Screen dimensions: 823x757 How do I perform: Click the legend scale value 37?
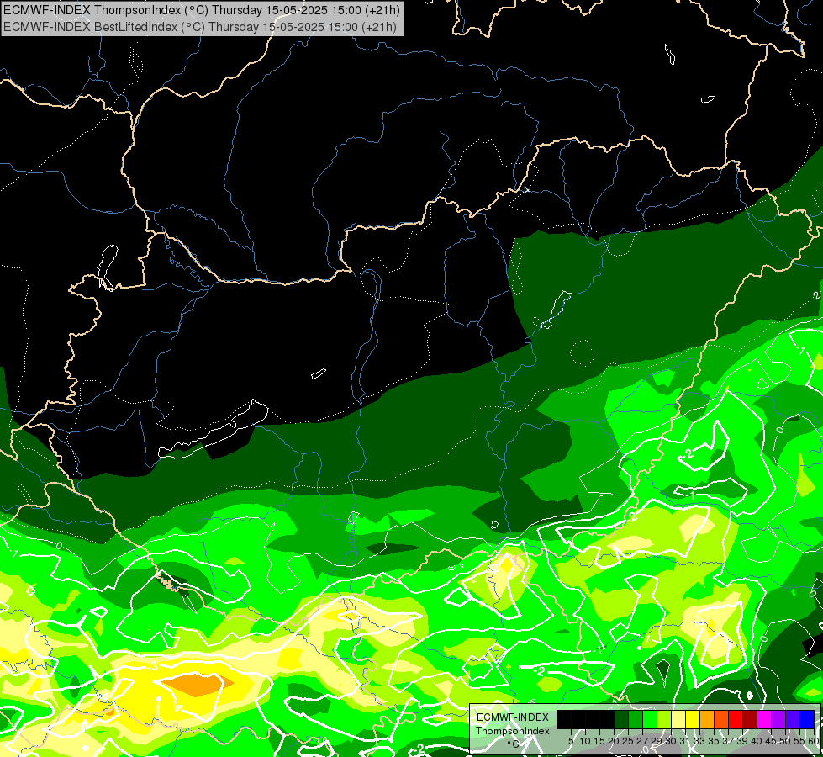point(729,741)
